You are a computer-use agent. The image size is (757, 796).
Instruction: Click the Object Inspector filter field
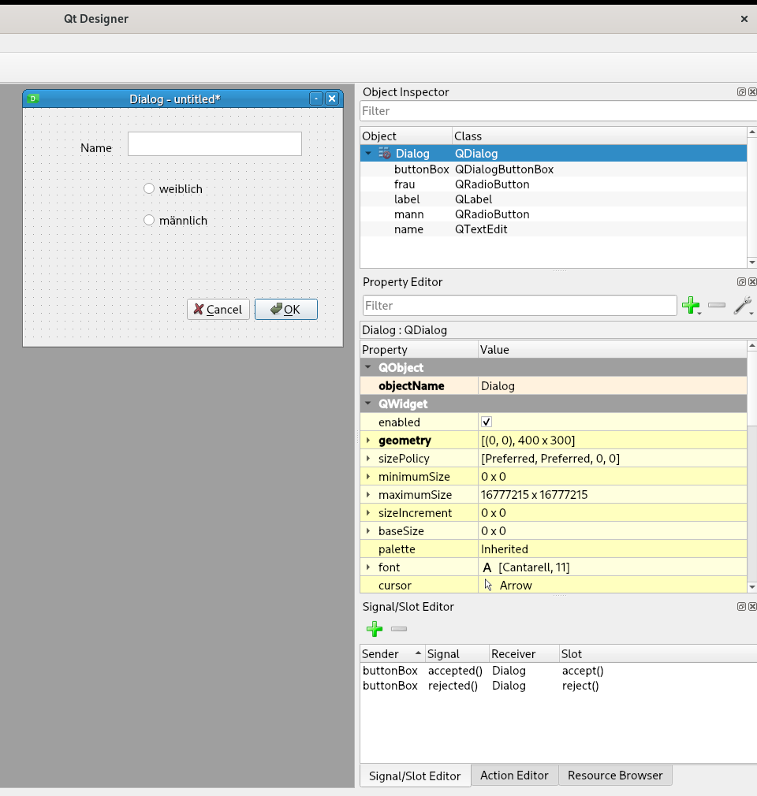558,111
